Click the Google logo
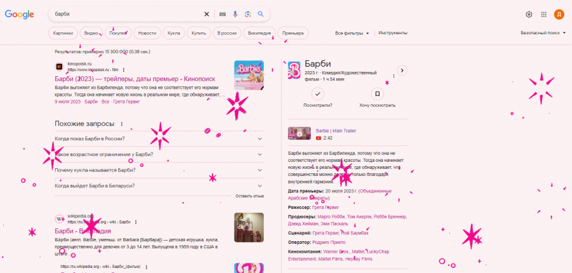Image resolution: width=572 pixels, height=273 pixels. [x=19, y=14]
